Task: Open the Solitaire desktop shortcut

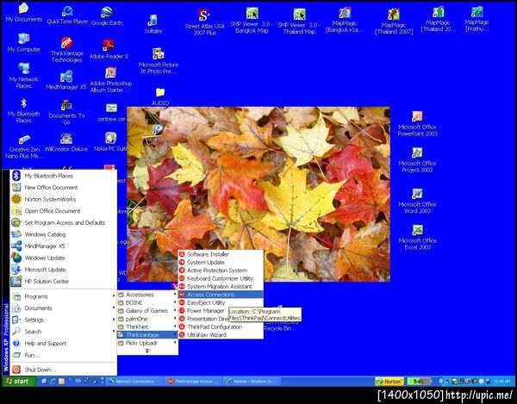Action: click(153, 24)
